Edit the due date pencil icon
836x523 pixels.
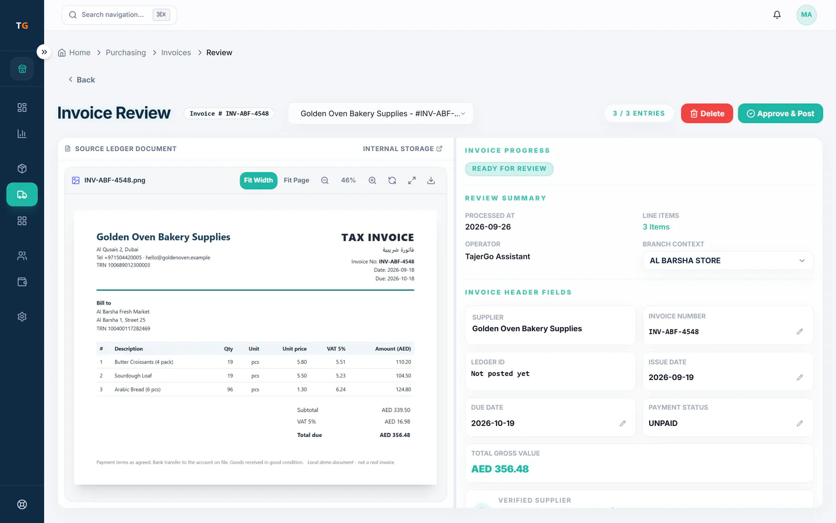tap(622, 424)
